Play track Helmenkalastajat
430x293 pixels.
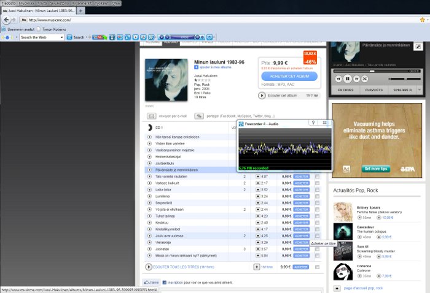click(x=149, y=156)
